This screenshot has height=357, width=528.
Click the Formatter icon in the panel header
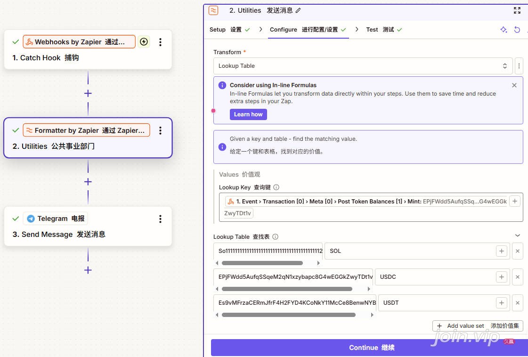(213, 10)
